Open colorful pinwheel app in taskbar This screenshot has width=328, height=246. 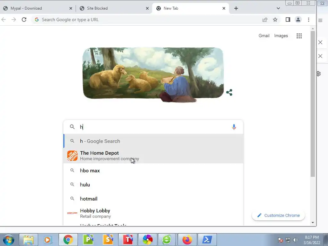[x=148, y=240]
